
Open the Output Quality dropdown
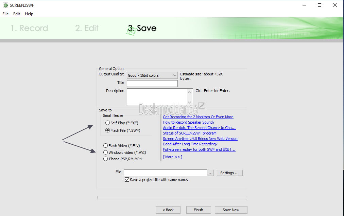[152, 75]
